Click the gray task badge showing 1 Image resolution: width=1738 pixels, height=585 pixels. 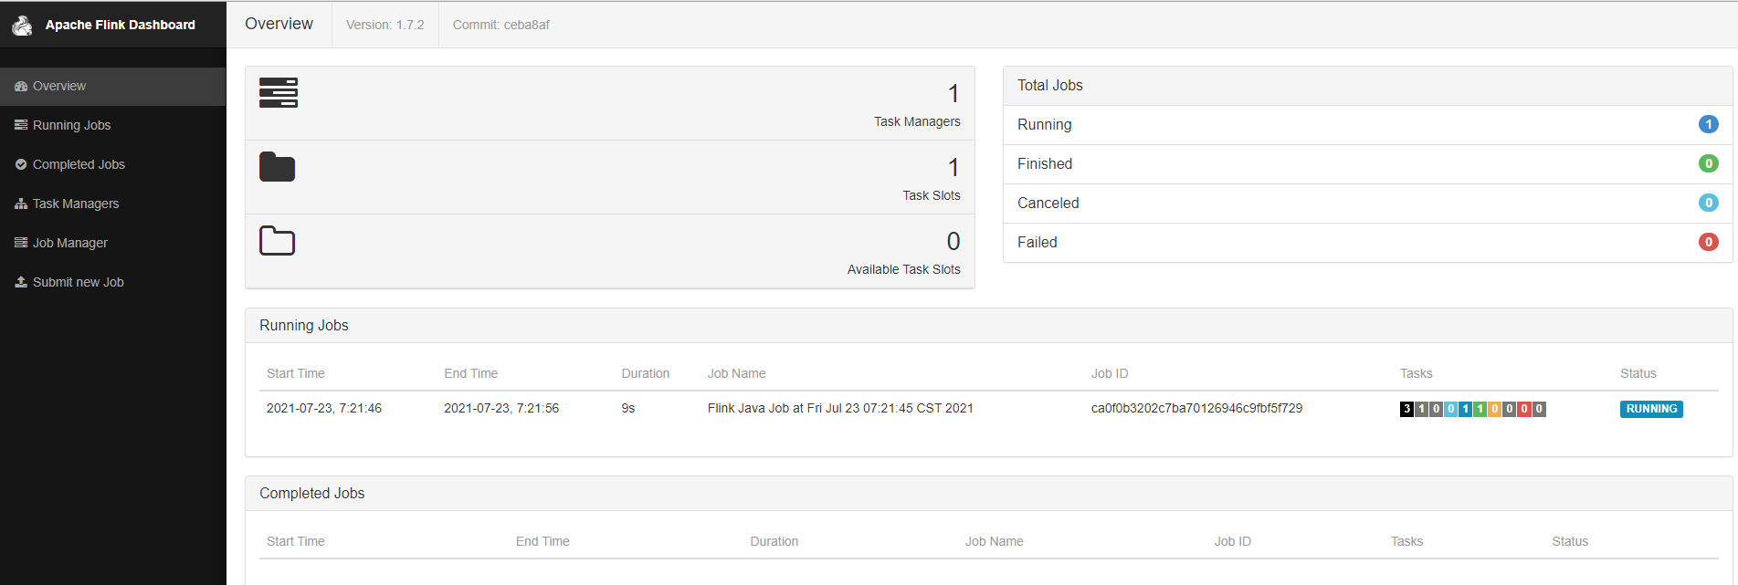tap(1421, 409)
